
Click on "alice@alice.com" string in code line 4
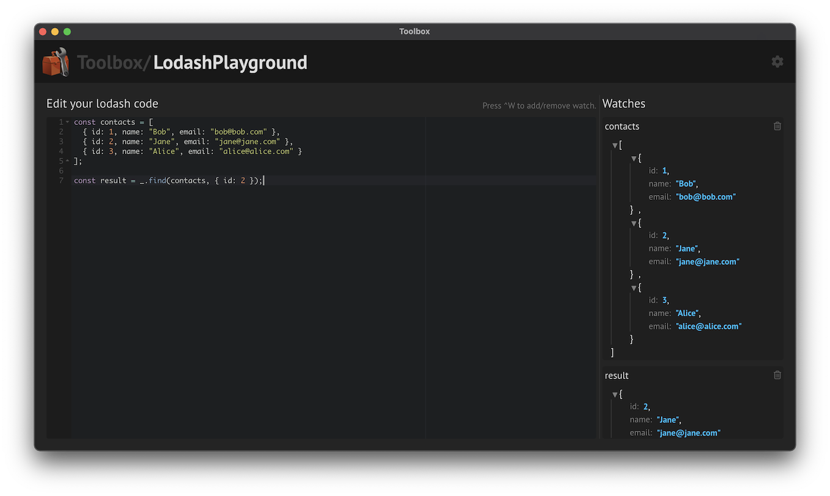click(256, 151)
